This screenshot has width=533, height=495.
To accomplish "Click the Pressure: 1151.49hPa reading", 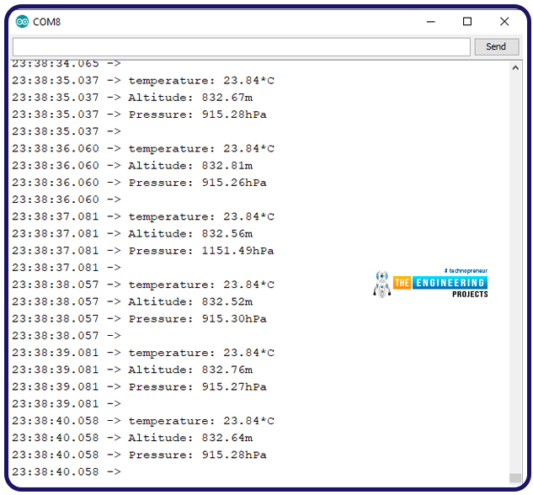I will pos(200,251).
